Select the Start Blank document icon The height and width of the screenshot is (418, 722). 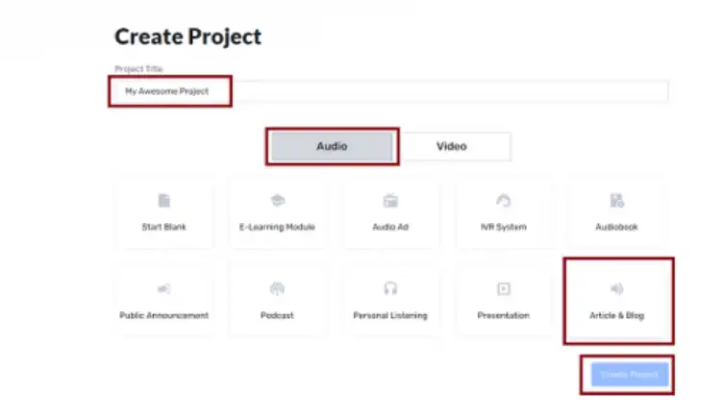164,201
